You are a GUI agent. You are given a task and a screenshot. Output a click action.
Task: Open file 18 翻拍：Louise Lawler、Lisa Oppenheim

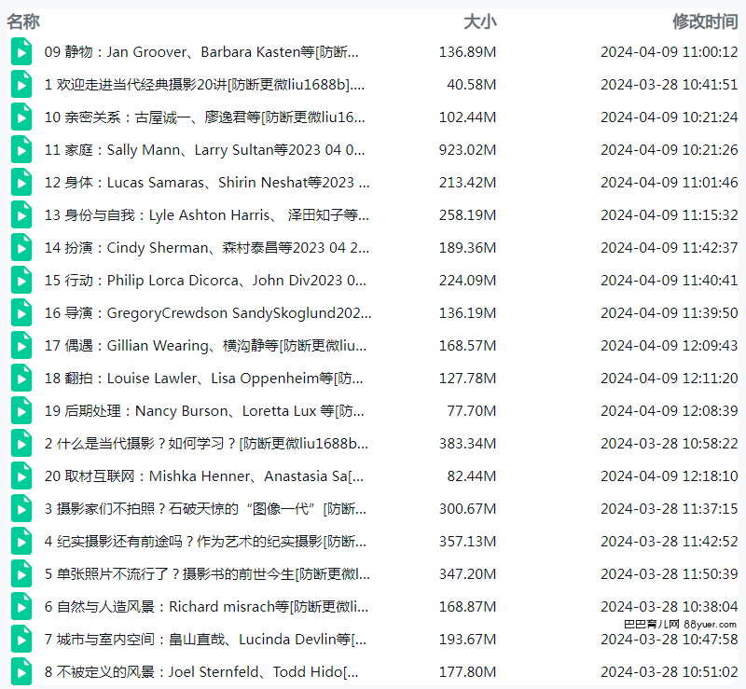pyautogui.click(x=204, y=379)
